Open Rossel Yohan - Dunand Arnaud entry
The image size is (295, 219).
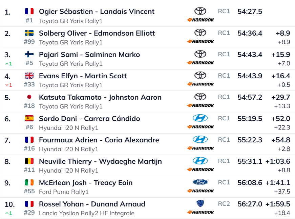92,204
